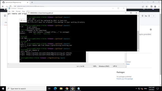
Task: Open the taskbar clock and date
Action: click(151, 89)
